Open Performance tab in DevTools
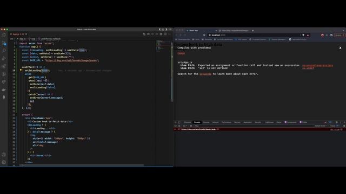 (x=227, y=122)
